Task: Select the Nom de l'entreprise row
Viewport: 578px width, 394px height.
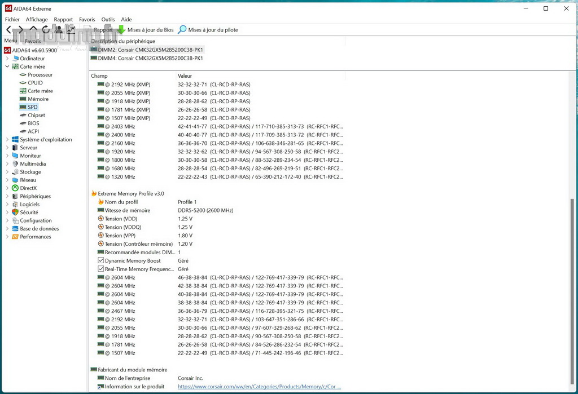Action: click(217, 378)
